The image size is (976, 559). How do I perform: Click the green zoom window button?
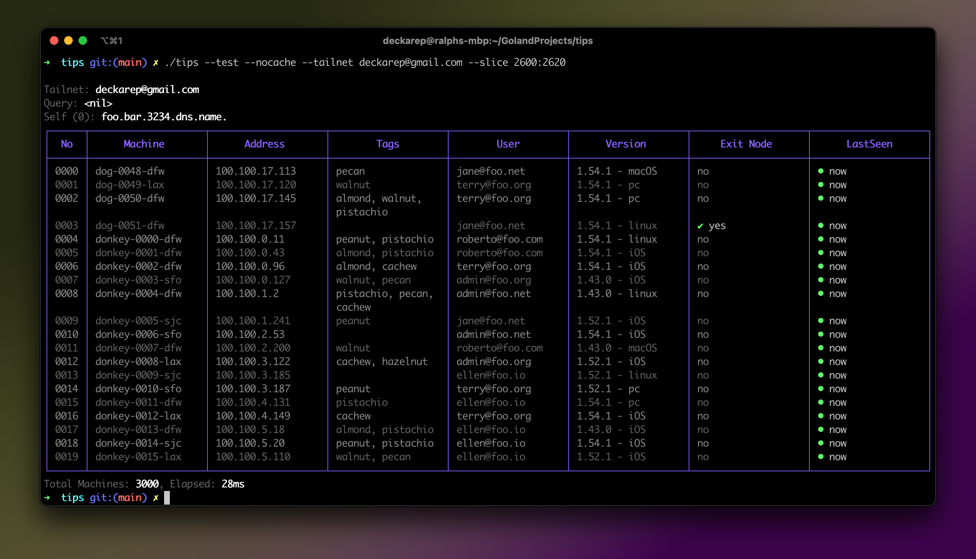point(83,41)
